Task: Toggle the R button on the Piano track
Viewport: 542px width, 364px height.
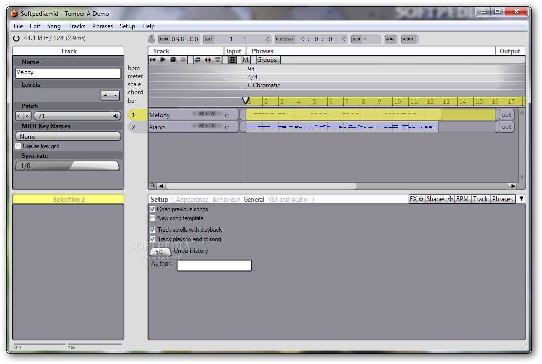Action: pyautogui.click(x=218, y=126)
